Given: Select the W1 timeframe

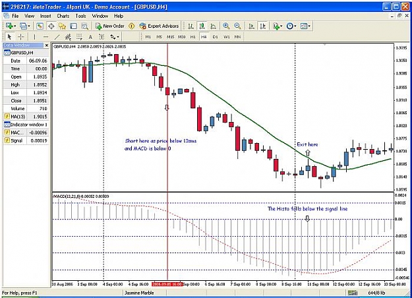Looking at the screenshot, I should 226,37.
